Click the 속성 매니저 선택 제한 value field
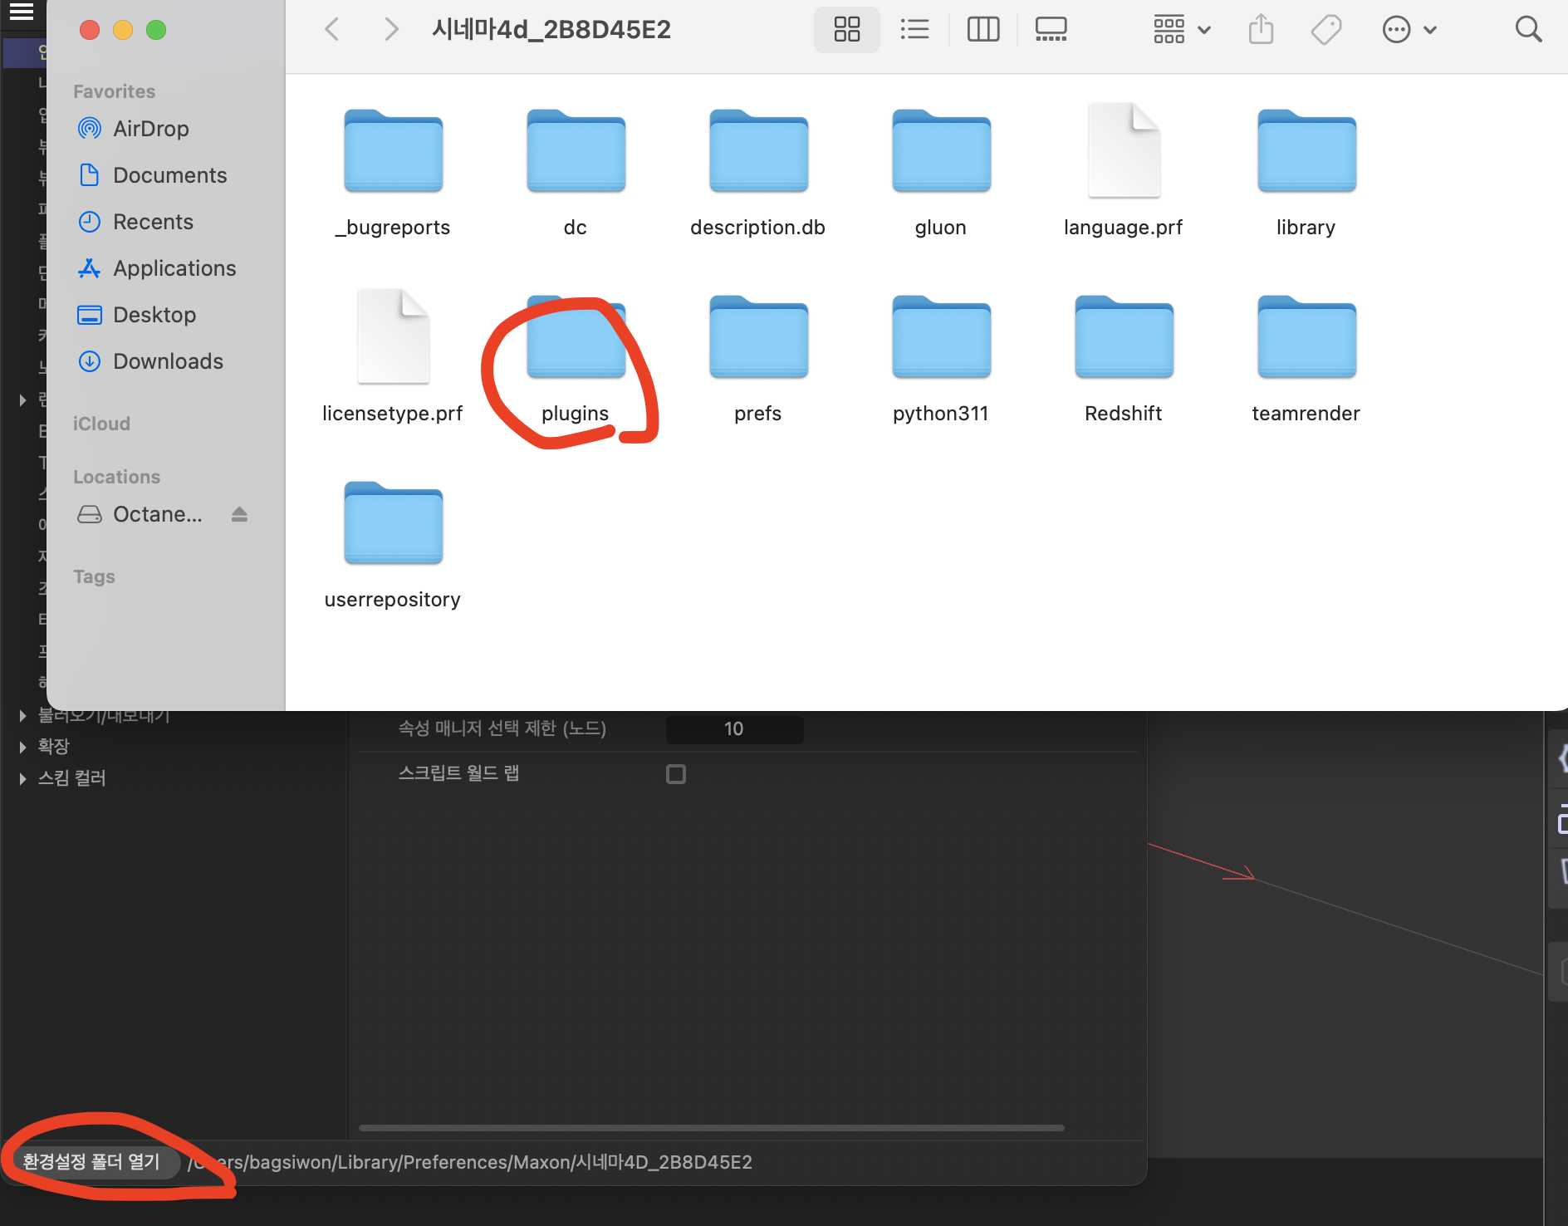 point(734,729)
